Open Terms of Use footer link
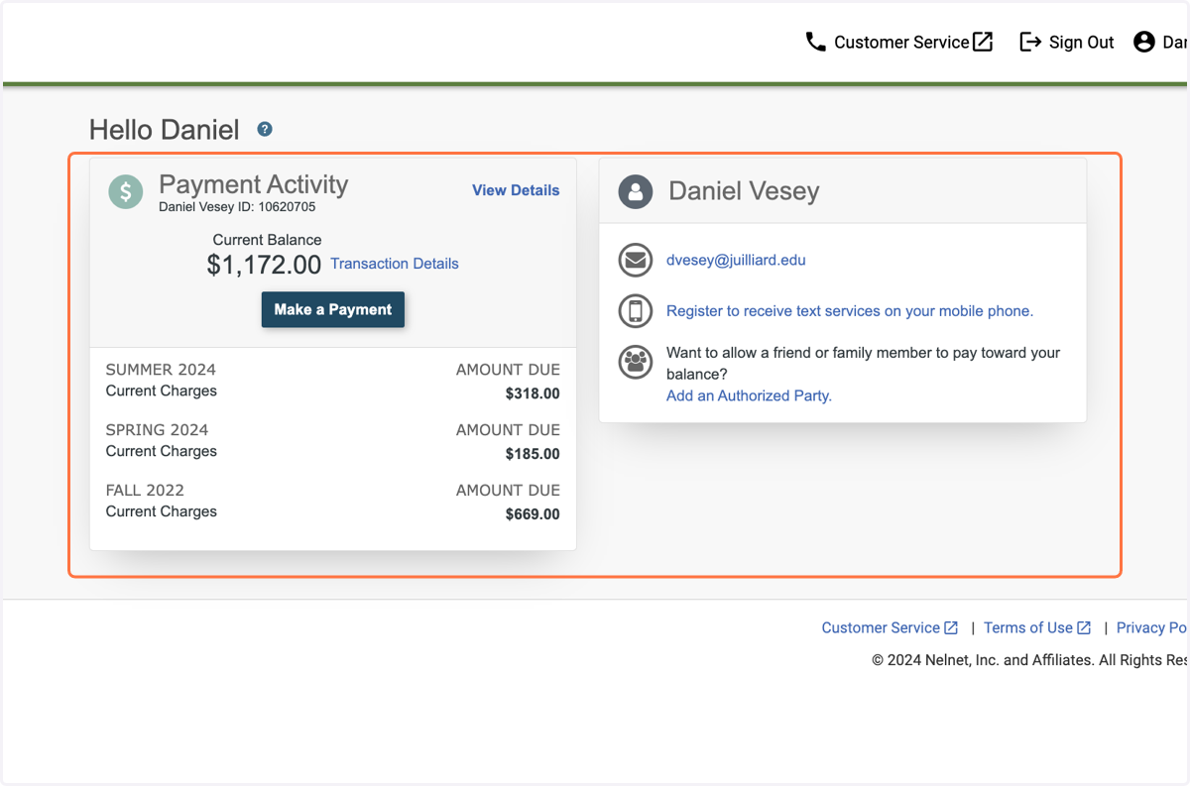 [1028, 627]
